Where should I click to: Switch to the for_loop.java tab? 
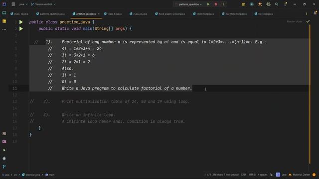pos(264,14)
